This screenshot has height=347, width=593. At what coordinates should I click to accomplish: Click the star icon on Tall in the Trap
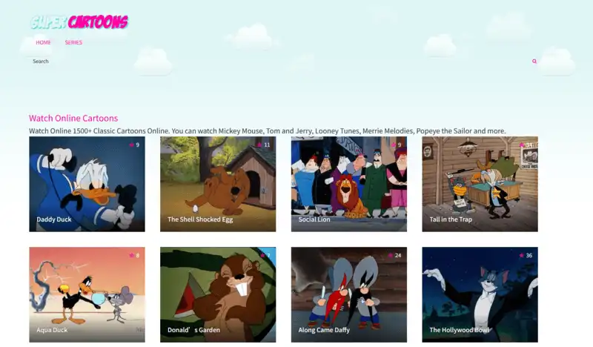[x=522, y=145]
